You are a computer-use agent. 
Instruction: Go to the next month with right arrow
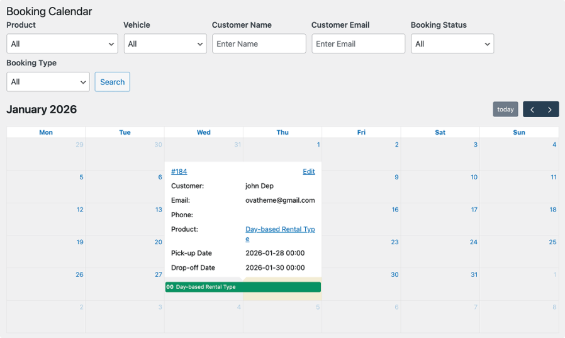(x=550, y=110)
